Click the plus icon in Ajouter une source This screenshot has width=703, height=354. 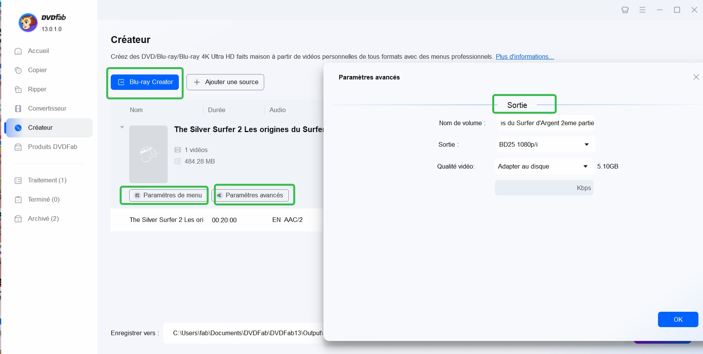pyautogui.click(x=197, y=82)
